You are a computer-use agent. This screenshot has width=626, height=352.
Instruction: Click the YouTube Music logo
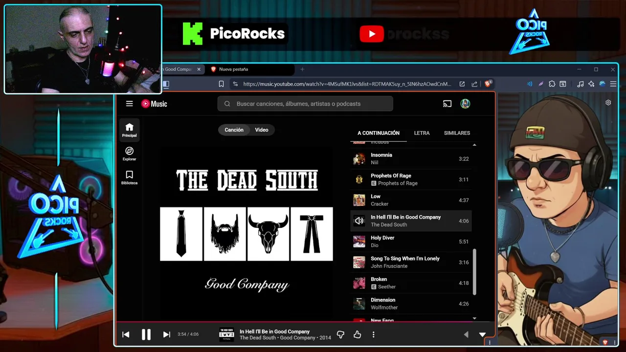[154, 104]
